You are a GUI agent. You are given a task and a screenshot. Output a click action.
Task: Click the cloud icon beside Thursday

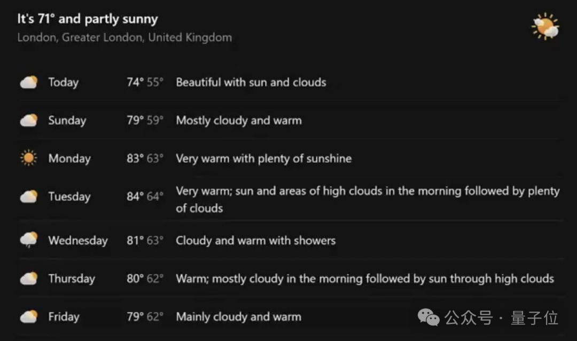(x=29, y=278)
